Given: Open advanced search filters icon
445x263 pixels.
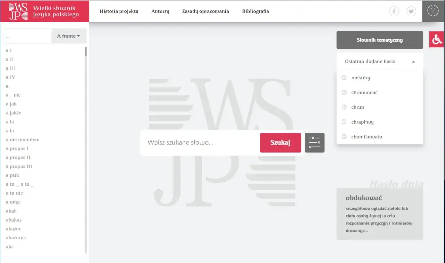Looking at the screenshot, I should coord(315,143).
